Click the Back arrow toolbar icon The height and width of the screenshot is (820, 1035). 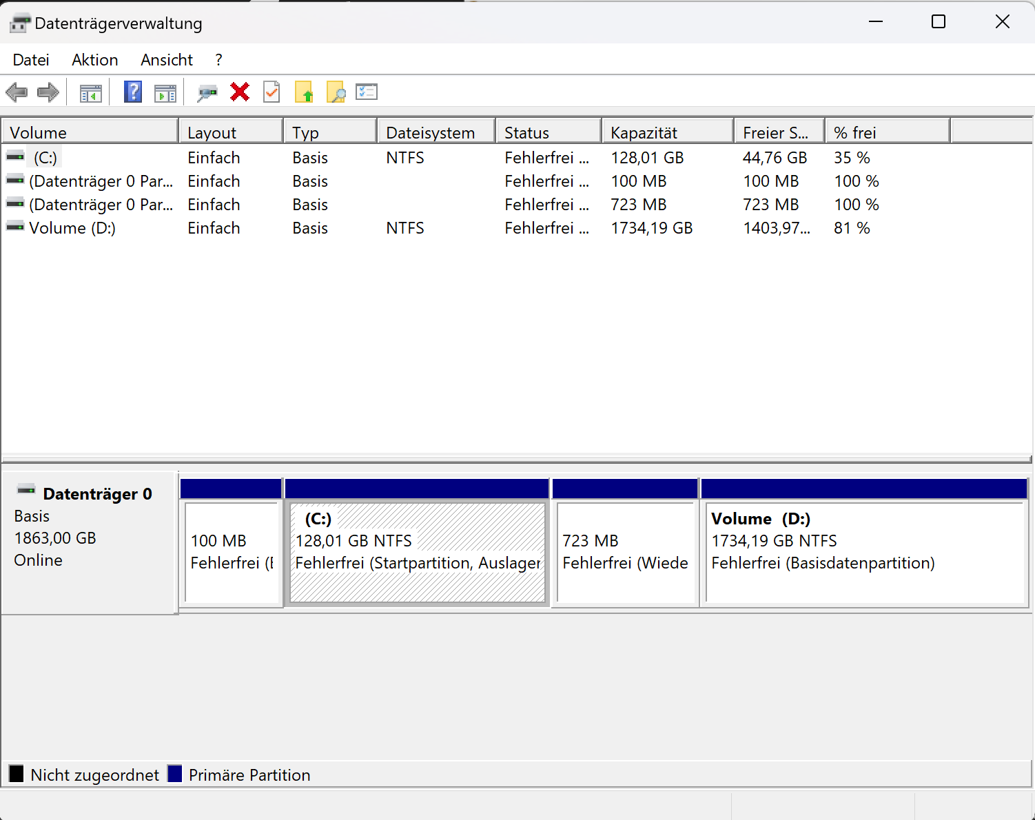(x=17, y=92)
